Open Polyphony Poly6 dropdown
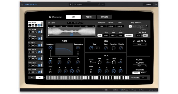Viewport: 178px width, 94px height. click(140, 66)
